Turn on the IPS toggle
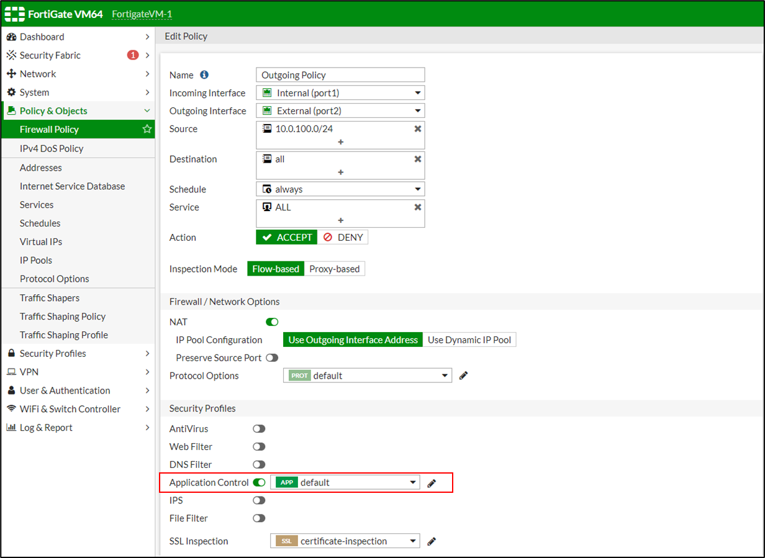 pyautogui.click(x=259, y=500)
